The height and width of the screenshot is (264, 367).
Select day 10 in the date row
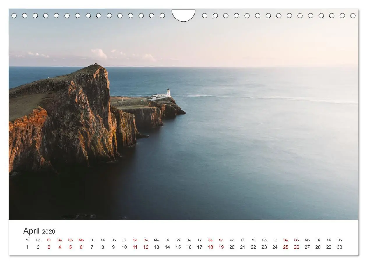tap(124, 247)
